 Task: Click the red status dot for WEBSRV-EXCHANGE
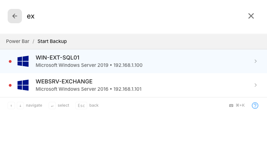pos(10,85)
